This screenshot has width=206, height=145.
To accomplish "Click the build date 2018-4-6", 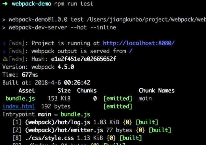I will coord(48,83).
